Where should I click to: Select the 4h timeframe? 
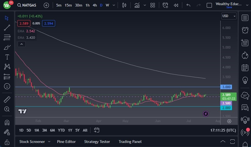95,5
